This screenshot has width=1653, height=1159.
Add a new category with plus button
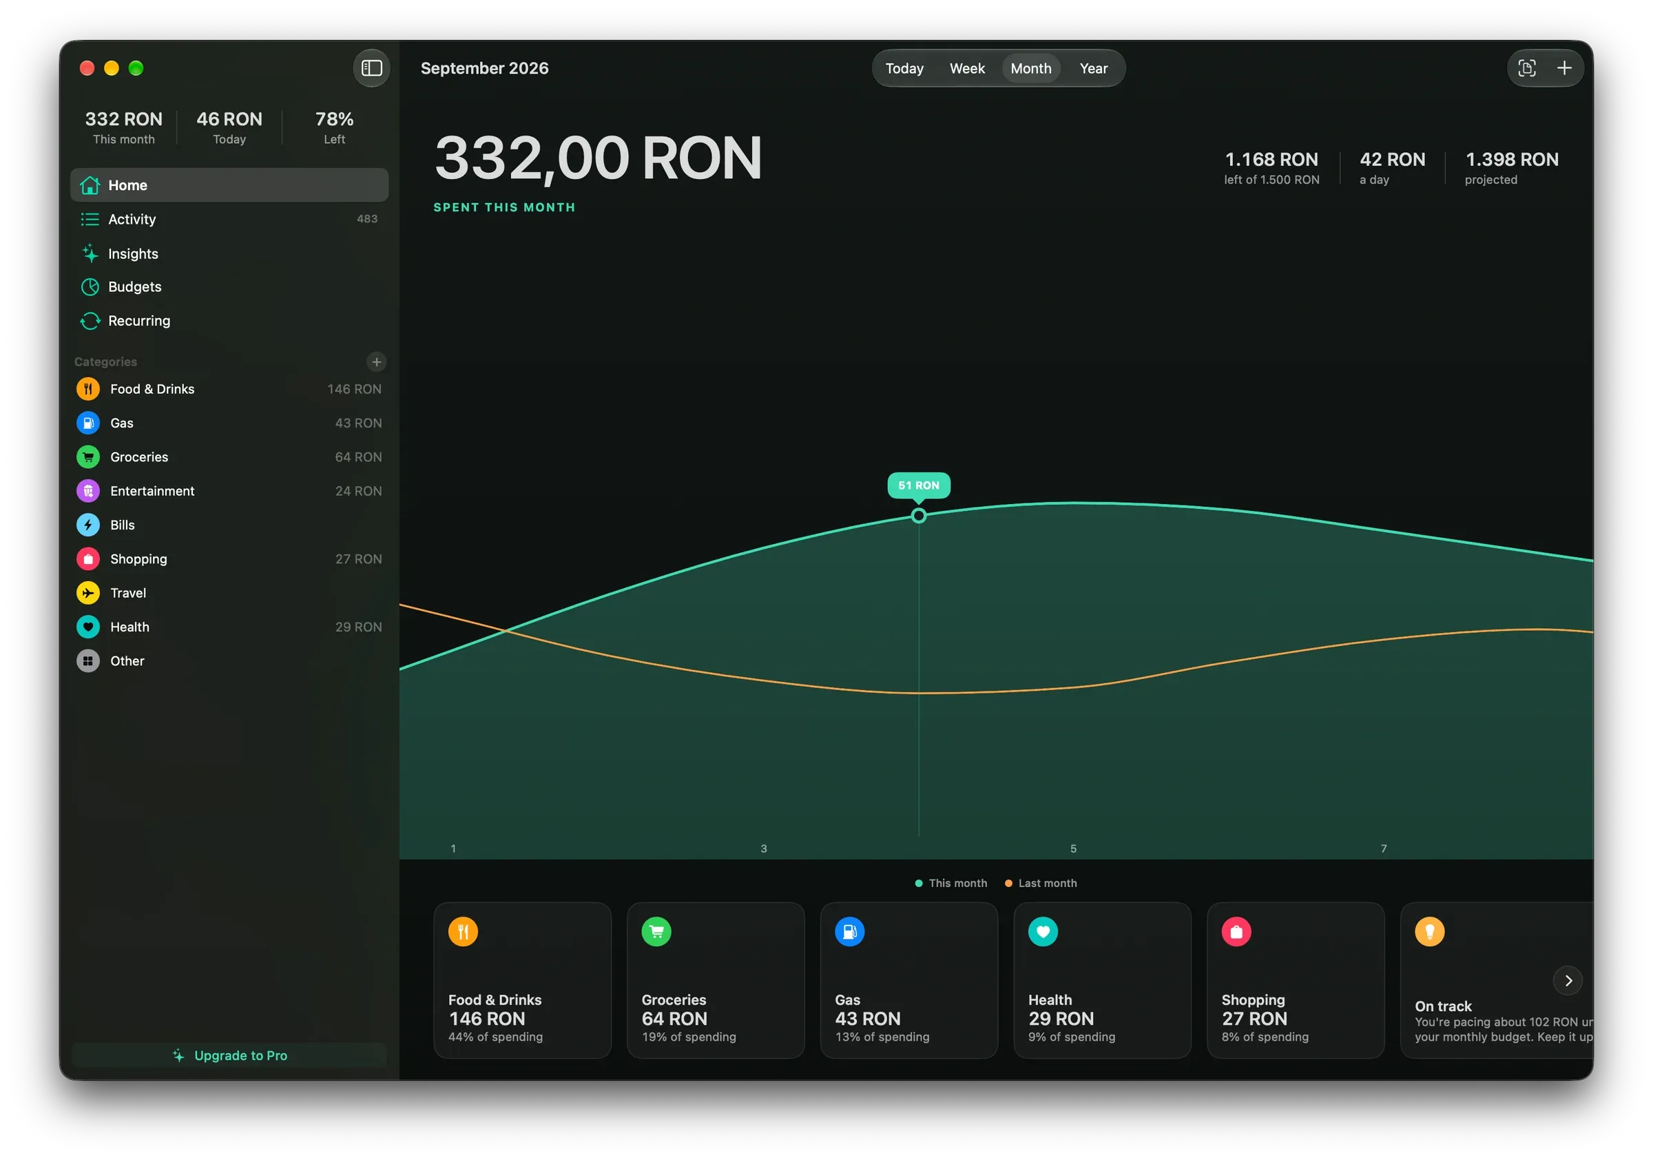tap(377, 362)
